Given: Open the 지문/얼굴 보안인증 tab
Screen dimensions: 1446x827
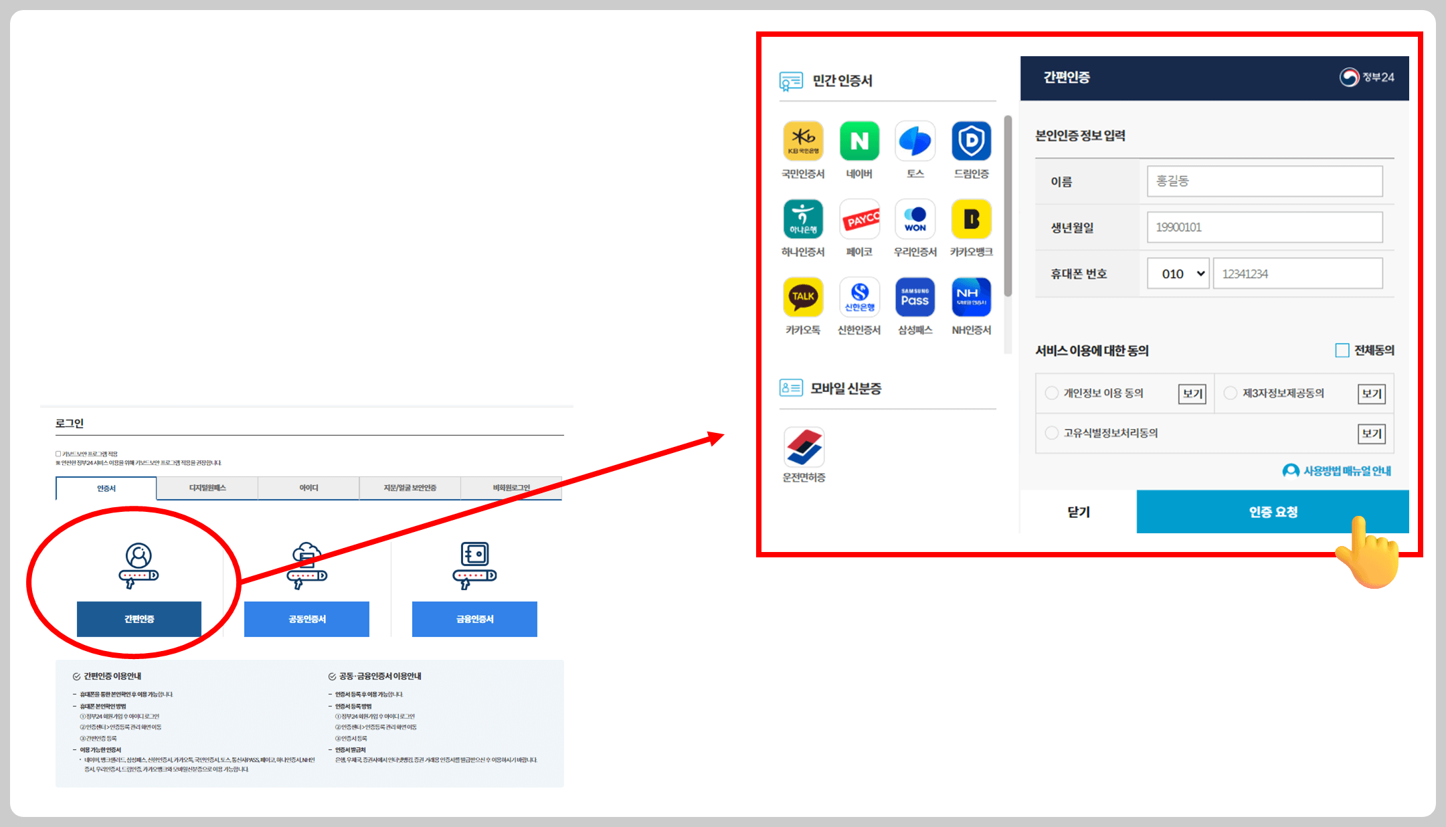Looking at the screenshot, I should pyautogui.click(x=410, y=488).
